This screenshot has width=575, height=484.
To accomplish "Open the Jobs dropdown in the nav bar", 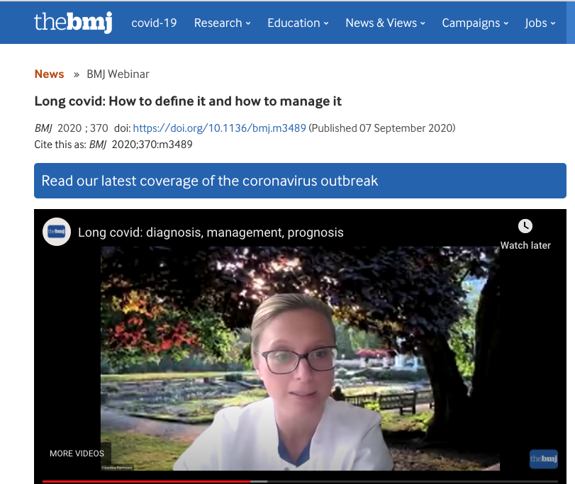I will [x=540, y=23].
